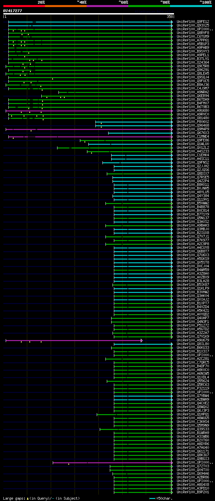The image size is (215, 501).
Task: Select label UniRef100_Q96291
Action: click(193, 70)
